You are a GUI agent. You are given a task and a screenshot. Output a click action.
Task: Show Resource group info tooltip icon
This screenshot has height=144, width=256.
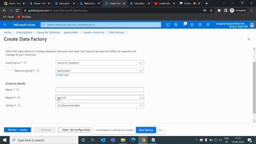(x=38, y=71)
